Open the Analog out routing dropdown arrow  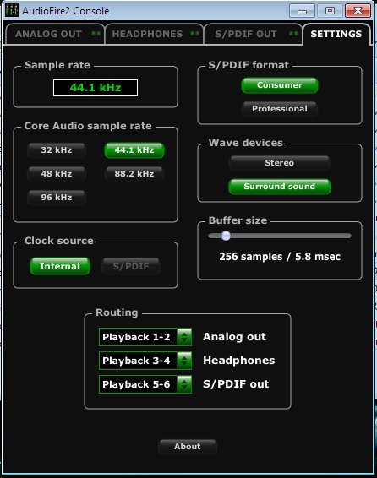(184, 337)
